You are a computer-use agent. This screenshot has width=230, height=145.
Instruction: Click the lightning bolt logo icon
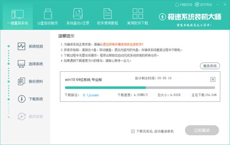[x=162, y=17]
